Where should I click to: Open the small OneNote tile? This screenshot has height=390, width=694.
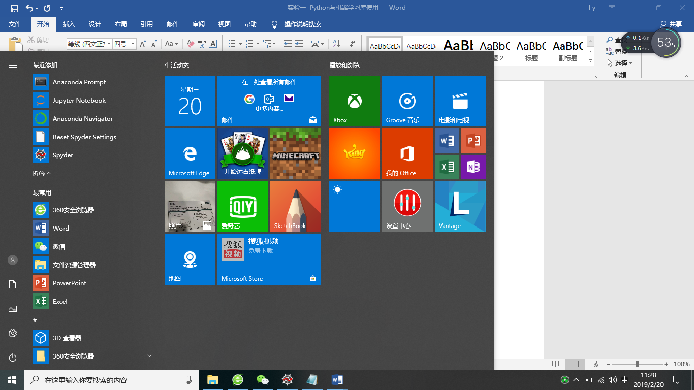pyautogui.click(x=474, y=167)
